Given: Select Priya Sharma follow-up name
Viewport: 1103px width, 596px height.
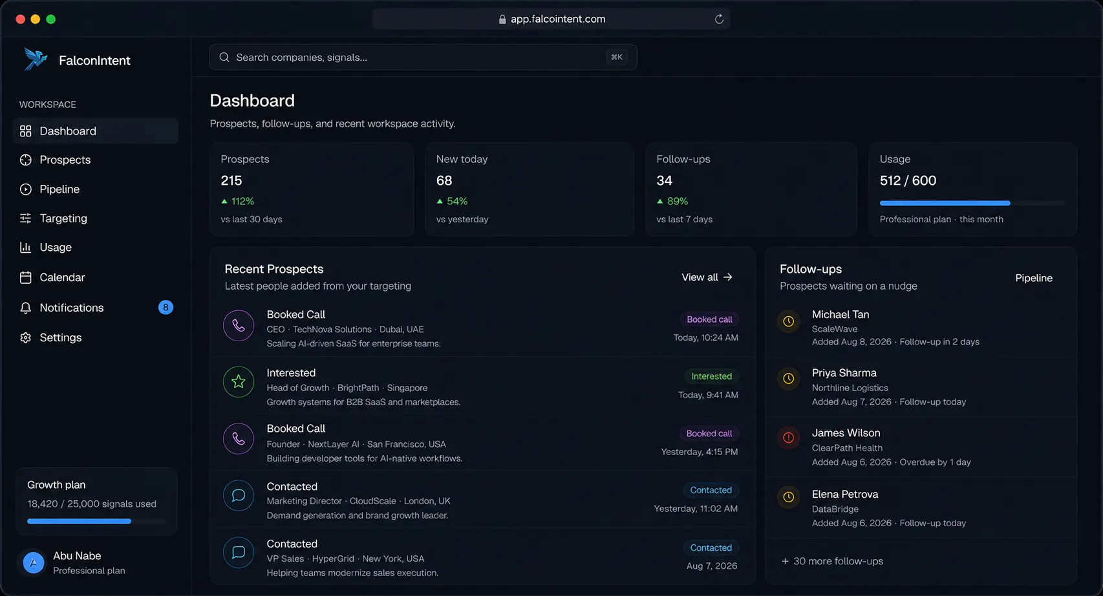Looking at the screenshot, I should pyautogui.click(x=844, y=373).
